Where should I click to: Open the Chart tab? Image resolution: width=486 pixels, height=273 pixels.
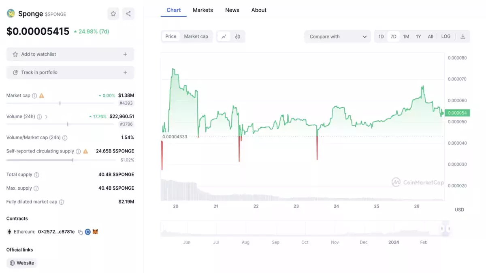[x=174, y=10]
